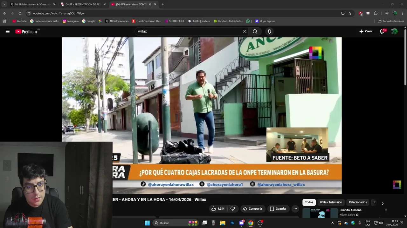
Task: Open the Chrome extensions puzzle icon
Action: click(x=376, y=13)
